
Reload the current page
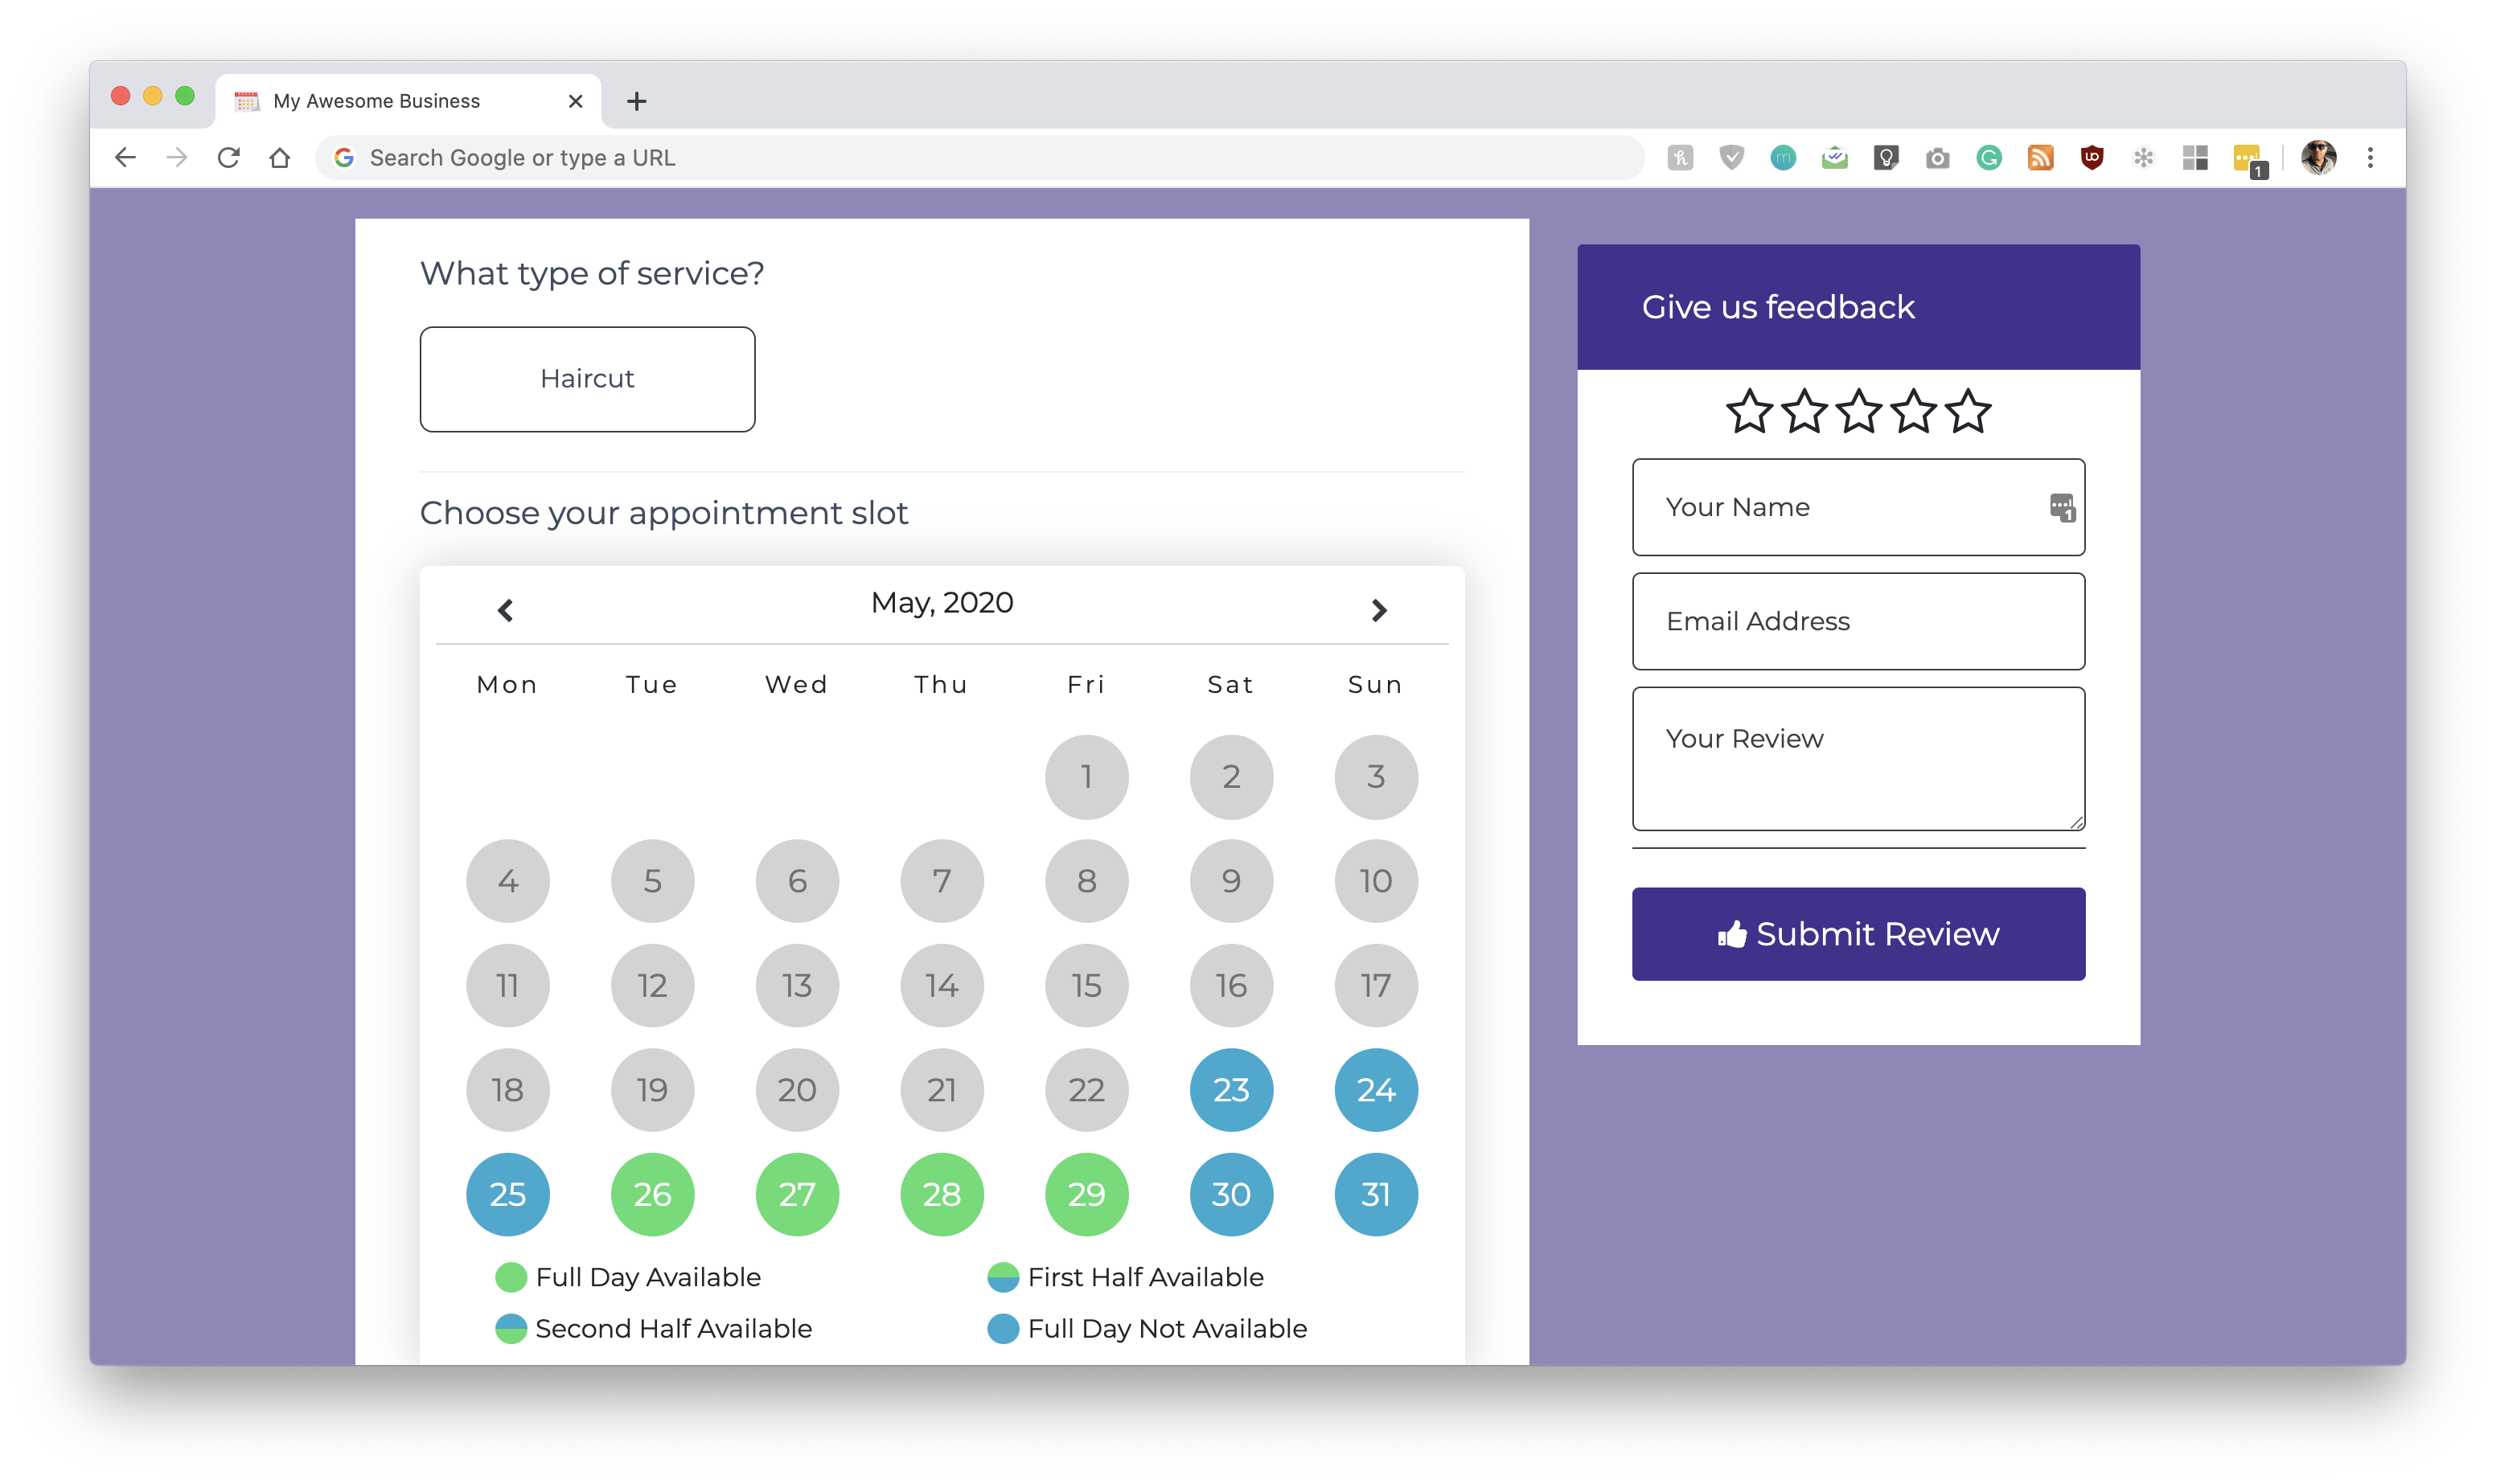click(x=229, y=158)
